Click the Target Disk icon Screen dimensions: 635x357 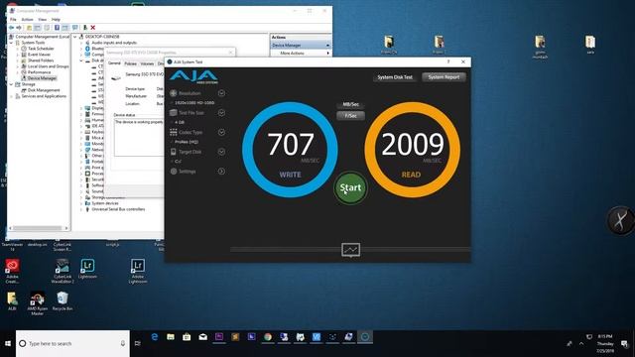(174, 152)
